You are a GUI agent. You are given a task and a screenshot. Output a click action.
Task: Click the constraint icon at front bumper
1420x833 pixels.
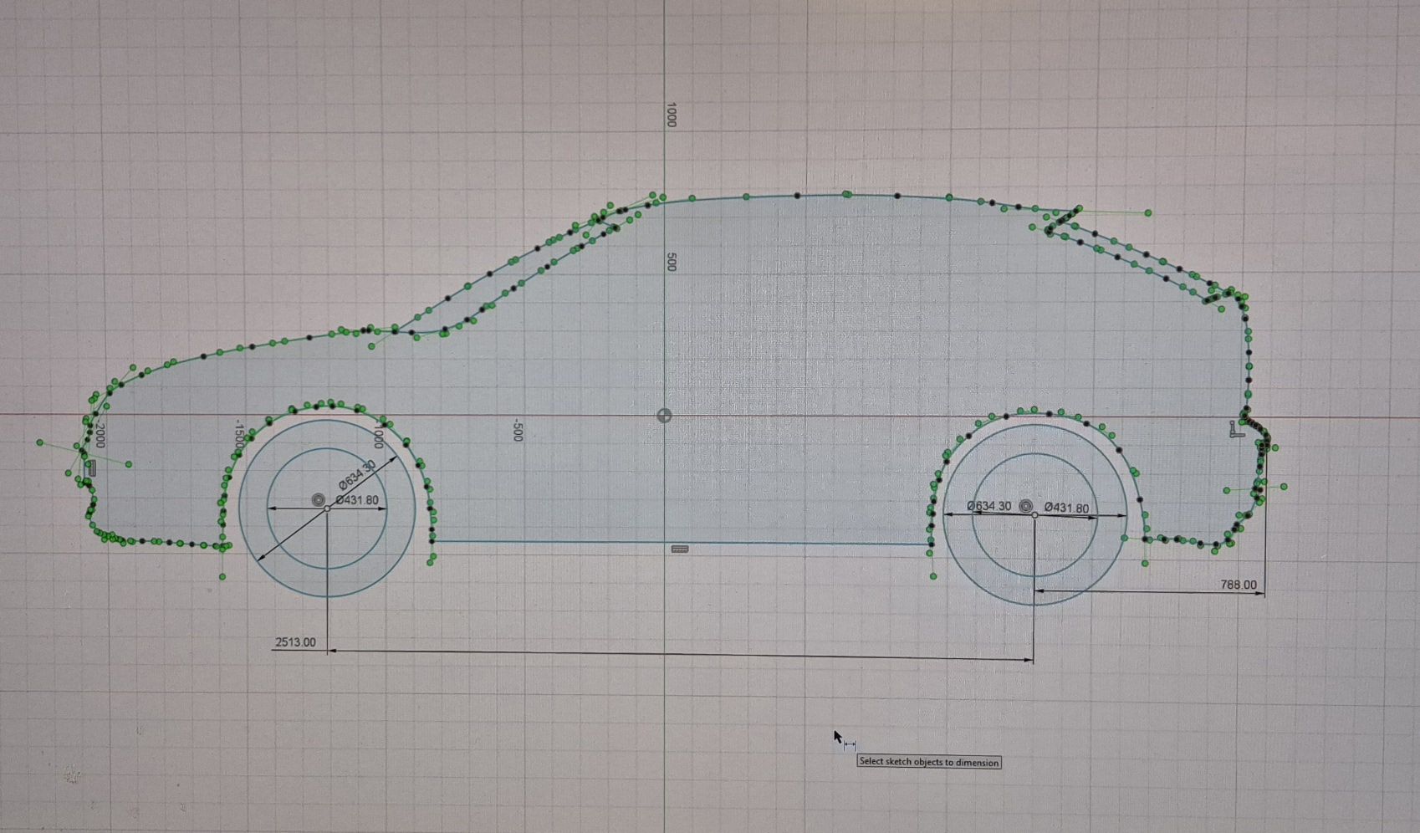coord(93,468)
